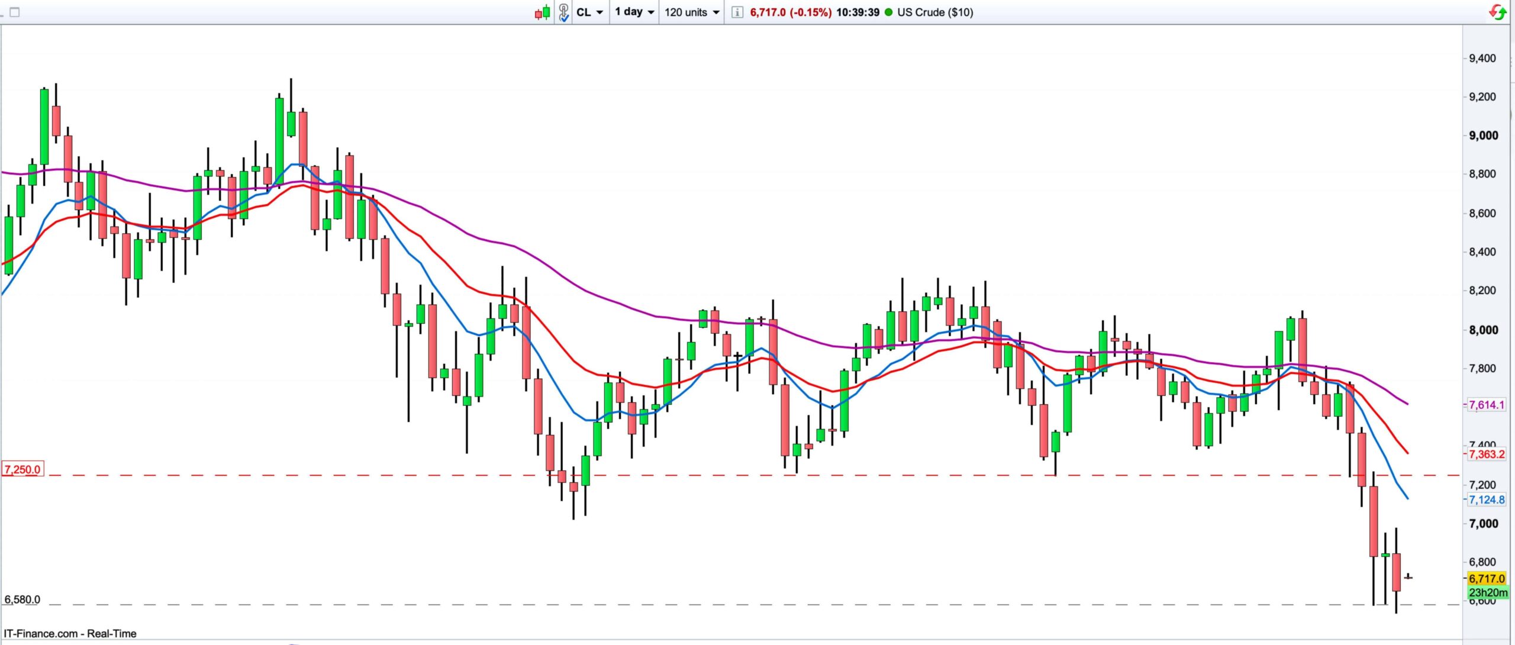
Task: Open the 1 day timeframe dropdown
Action: tap(634, 12)
